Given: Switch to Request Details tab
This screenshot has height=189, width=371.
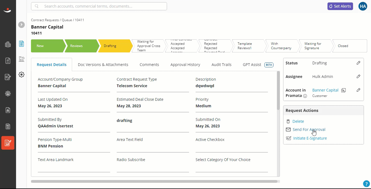Looking at the screenshot, I should point(52,65).
